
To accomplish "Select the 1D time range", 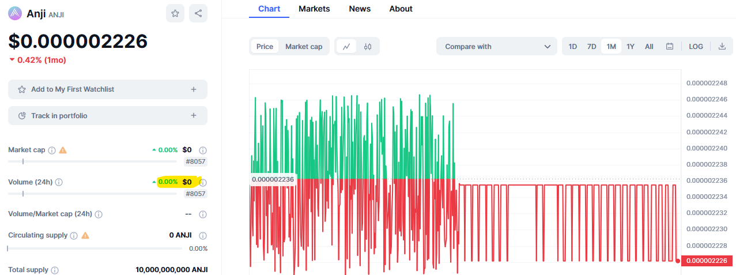I will point(573,47).
